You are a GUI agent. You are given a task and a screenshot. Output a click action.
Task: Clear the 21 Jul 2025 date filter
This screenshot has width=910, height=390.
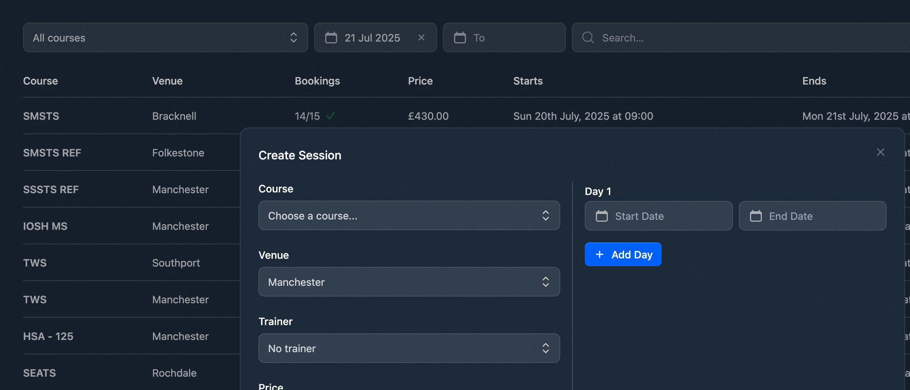(x=421, y=37)
